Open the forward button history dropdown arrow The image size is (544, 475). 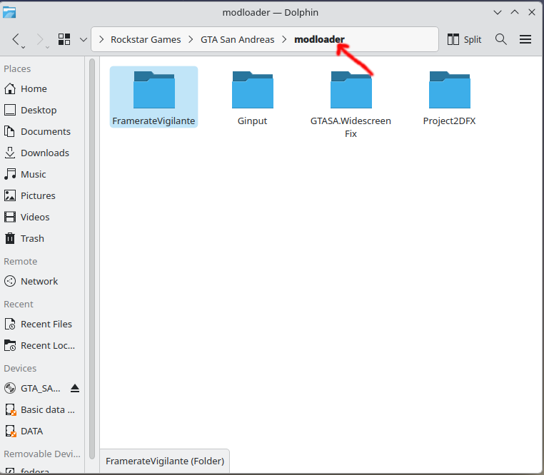[48, 47]
